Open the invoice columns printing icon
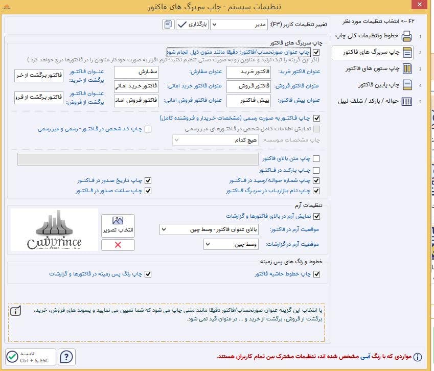 [x=407, y=68]
